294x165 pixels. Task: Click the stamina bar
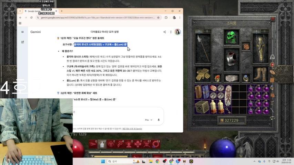111,156
